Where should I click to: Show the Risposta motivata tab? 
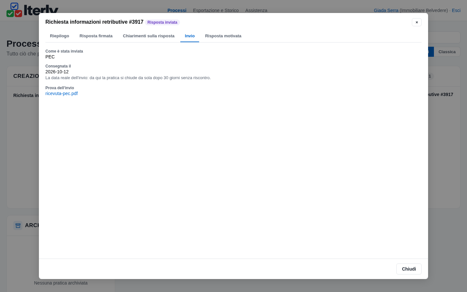(223, 36)
